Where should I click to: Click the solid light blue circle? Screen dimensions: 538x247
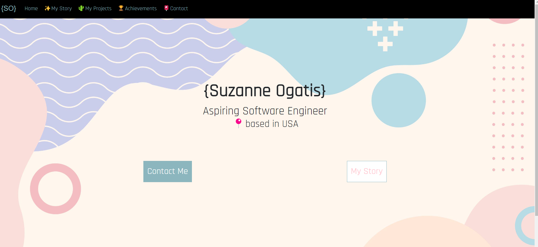(399, 100)
